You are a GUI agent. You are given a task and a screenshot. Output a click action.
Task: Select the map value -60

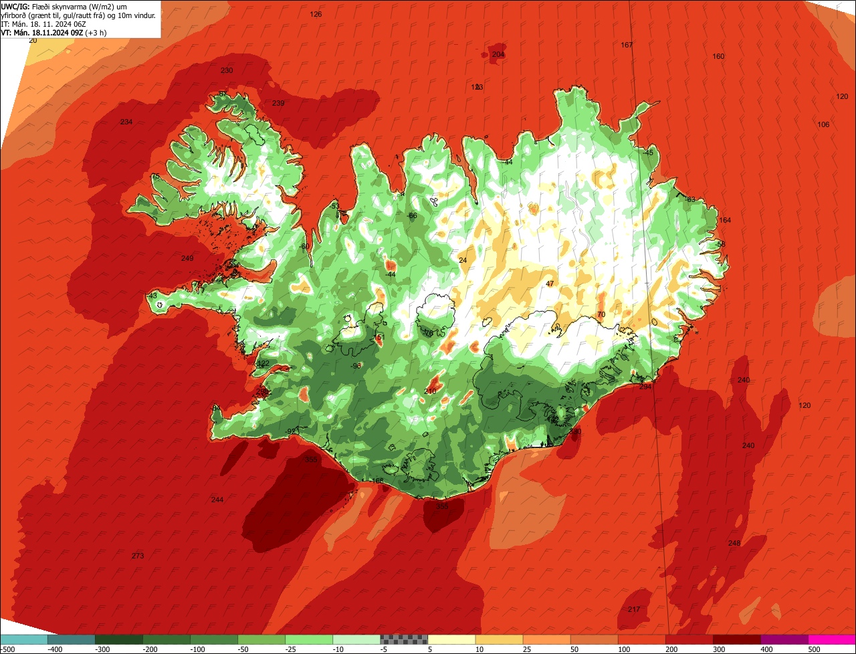point(304,246)
